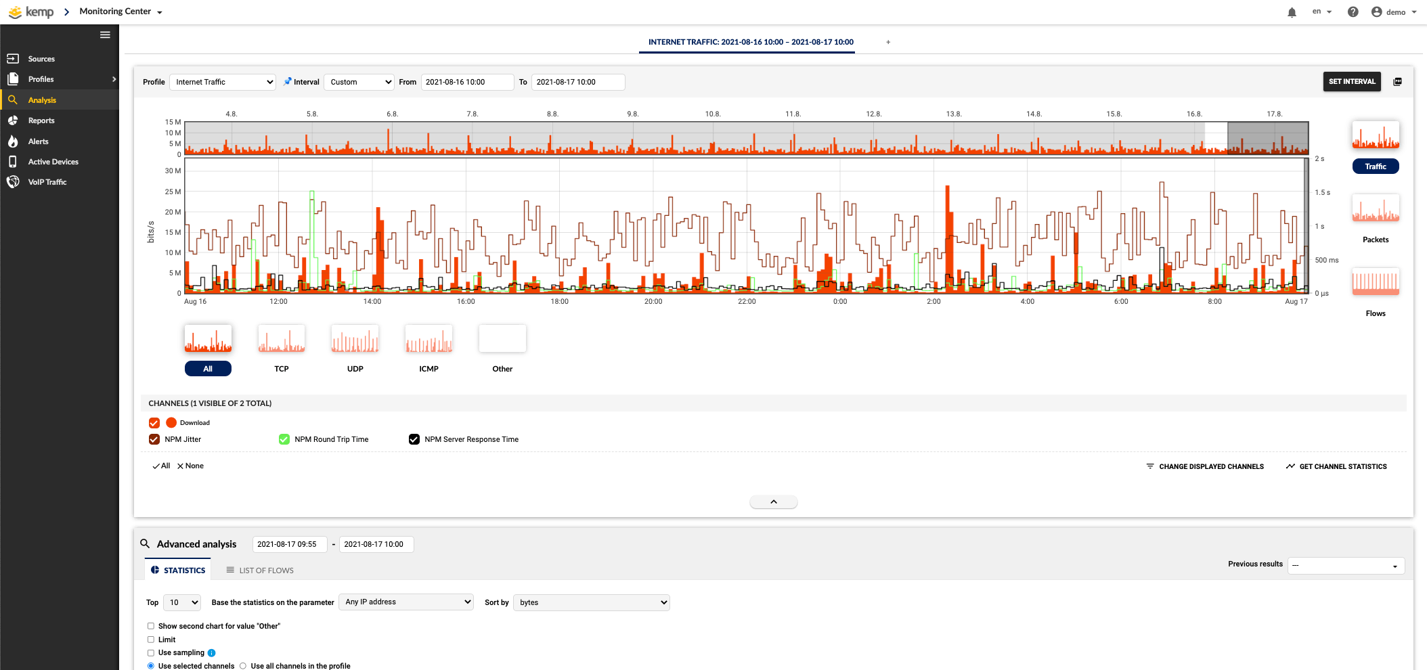1427x670 pixels.
Task: Open the help menu
Action: tap(1353, 12)
